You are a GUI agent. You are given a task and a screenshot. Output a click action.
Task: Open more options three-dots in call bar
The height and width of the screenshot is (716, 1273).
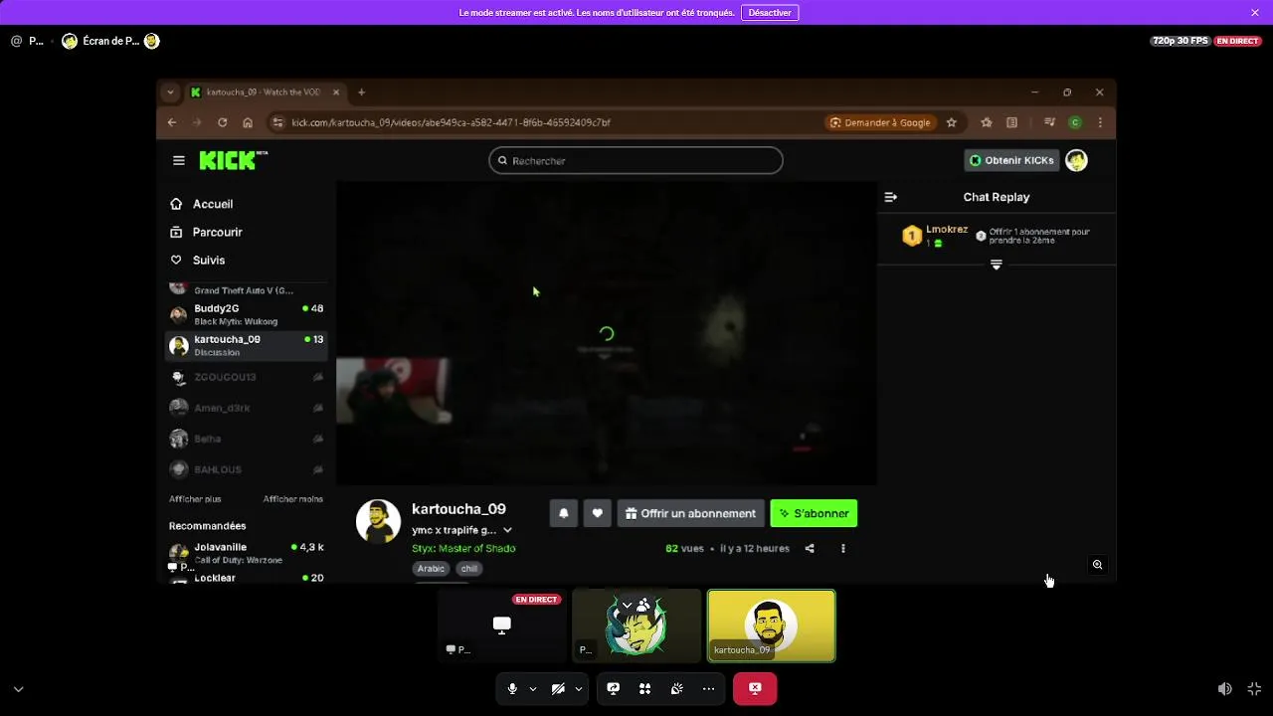tap(708, 688)
